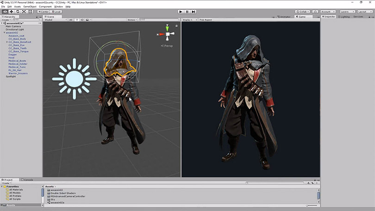Image resolution: width=375 pixels, height=211 pixels.
Task: Collapse the assassin02a scene root
Action: [2, 23]
